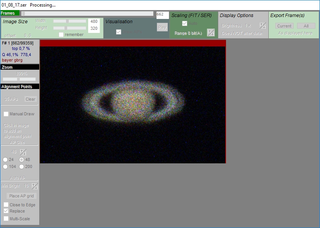Click the 'Min Bright 10' label
This screenshot has height=228, width=320.
(15, 186)
